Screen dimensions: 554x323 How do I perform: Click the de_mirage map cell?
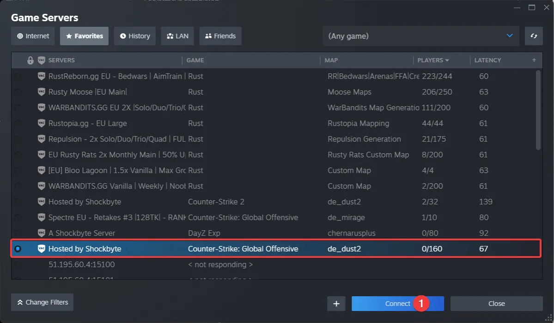pyautogui.click(x=346, y=217)
